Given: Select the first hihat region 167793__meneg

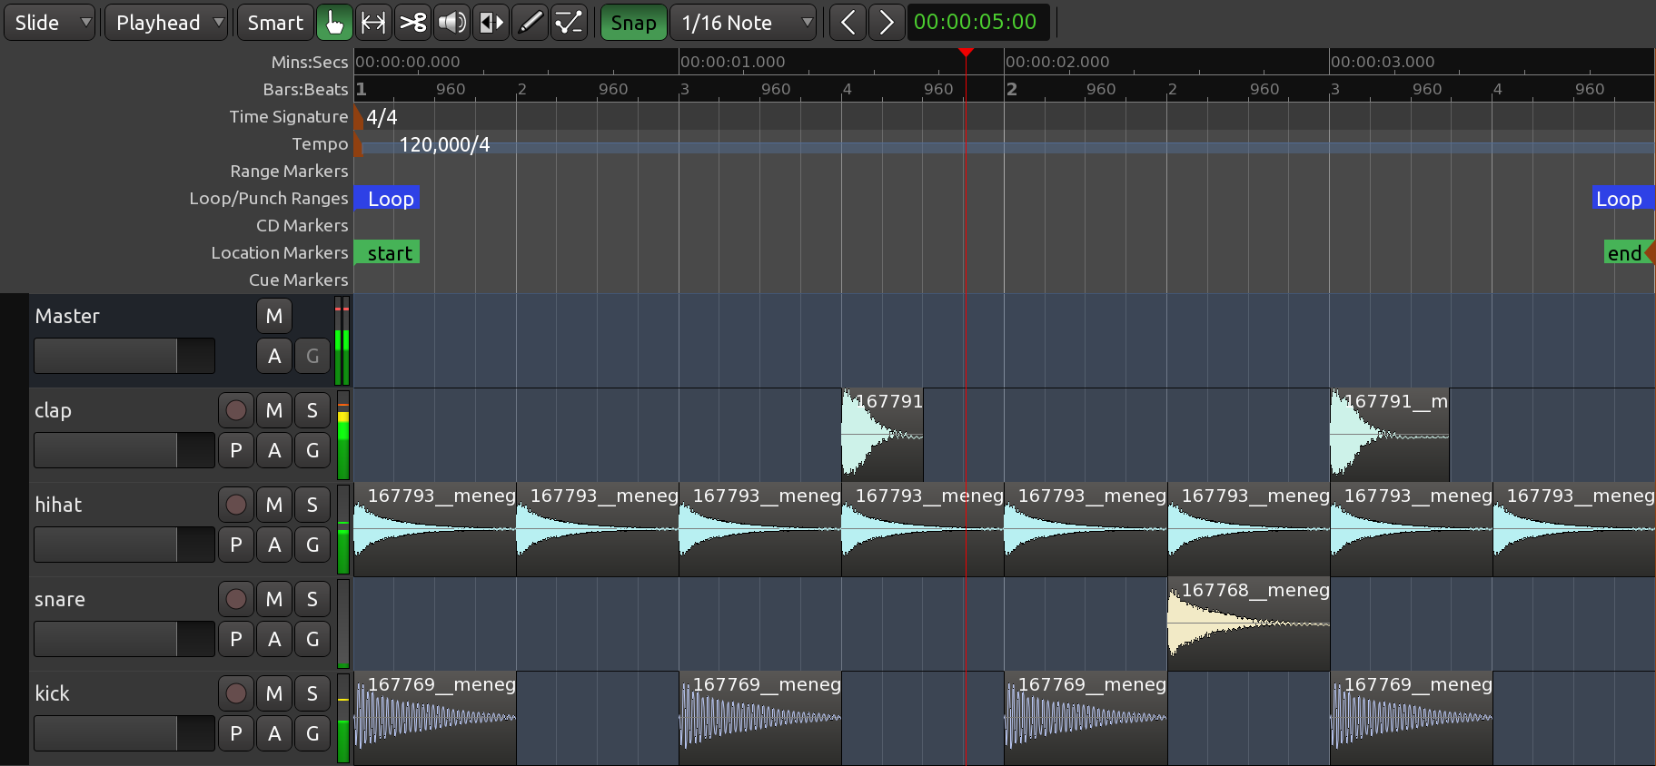Looking at the screenshot, I should 435,529.
